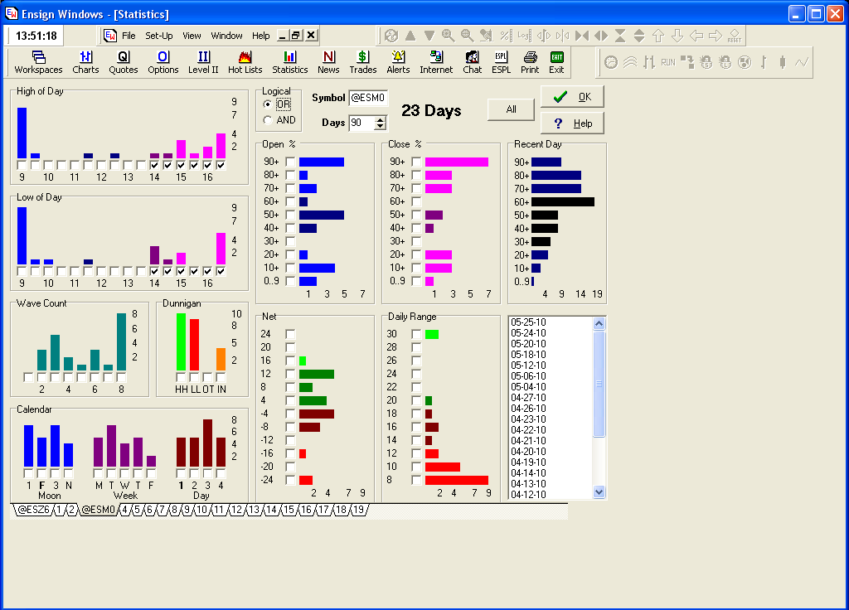
Task: Open the View menu
Action: pyautogui.click(x=192, y=36)
